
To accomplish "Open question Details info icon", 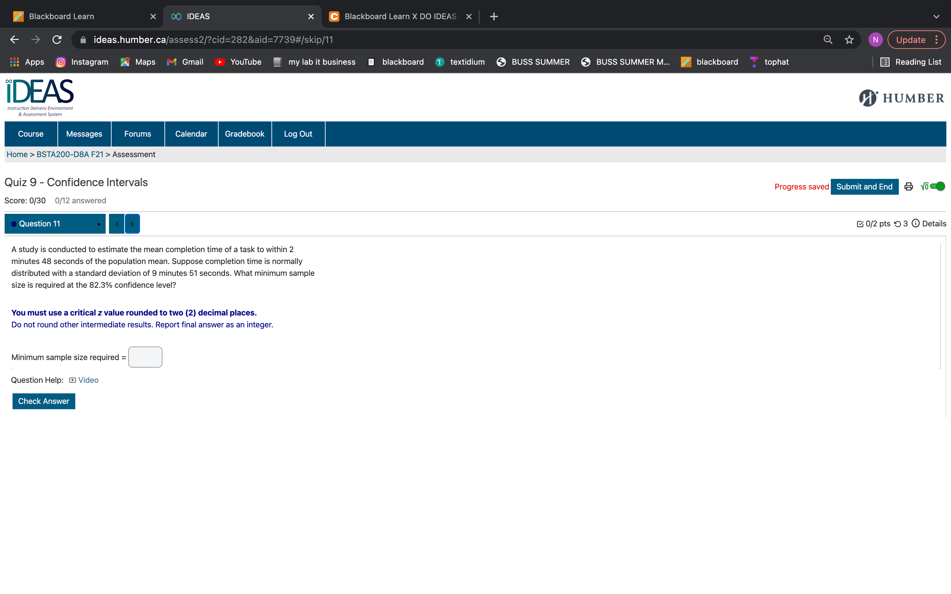I will (x=915, y=223).
